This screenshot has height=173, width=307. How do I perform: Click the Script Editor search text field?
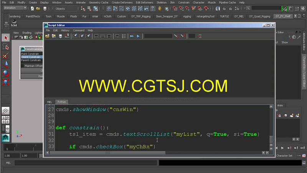tap(158, 36)
